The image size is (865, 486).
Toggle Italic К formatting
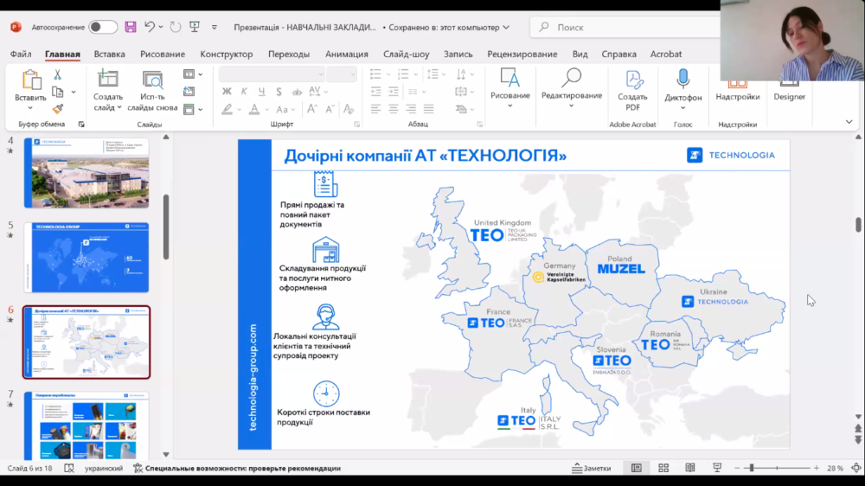pyautogui.click(x=244, y=92)
